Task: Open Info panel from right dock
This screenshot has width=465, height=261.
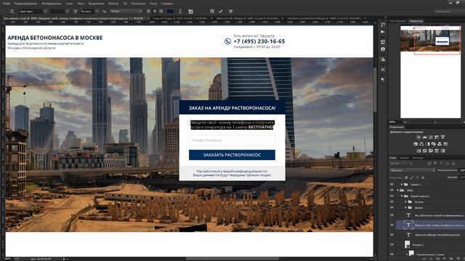Action: click(x=383, y=49)
